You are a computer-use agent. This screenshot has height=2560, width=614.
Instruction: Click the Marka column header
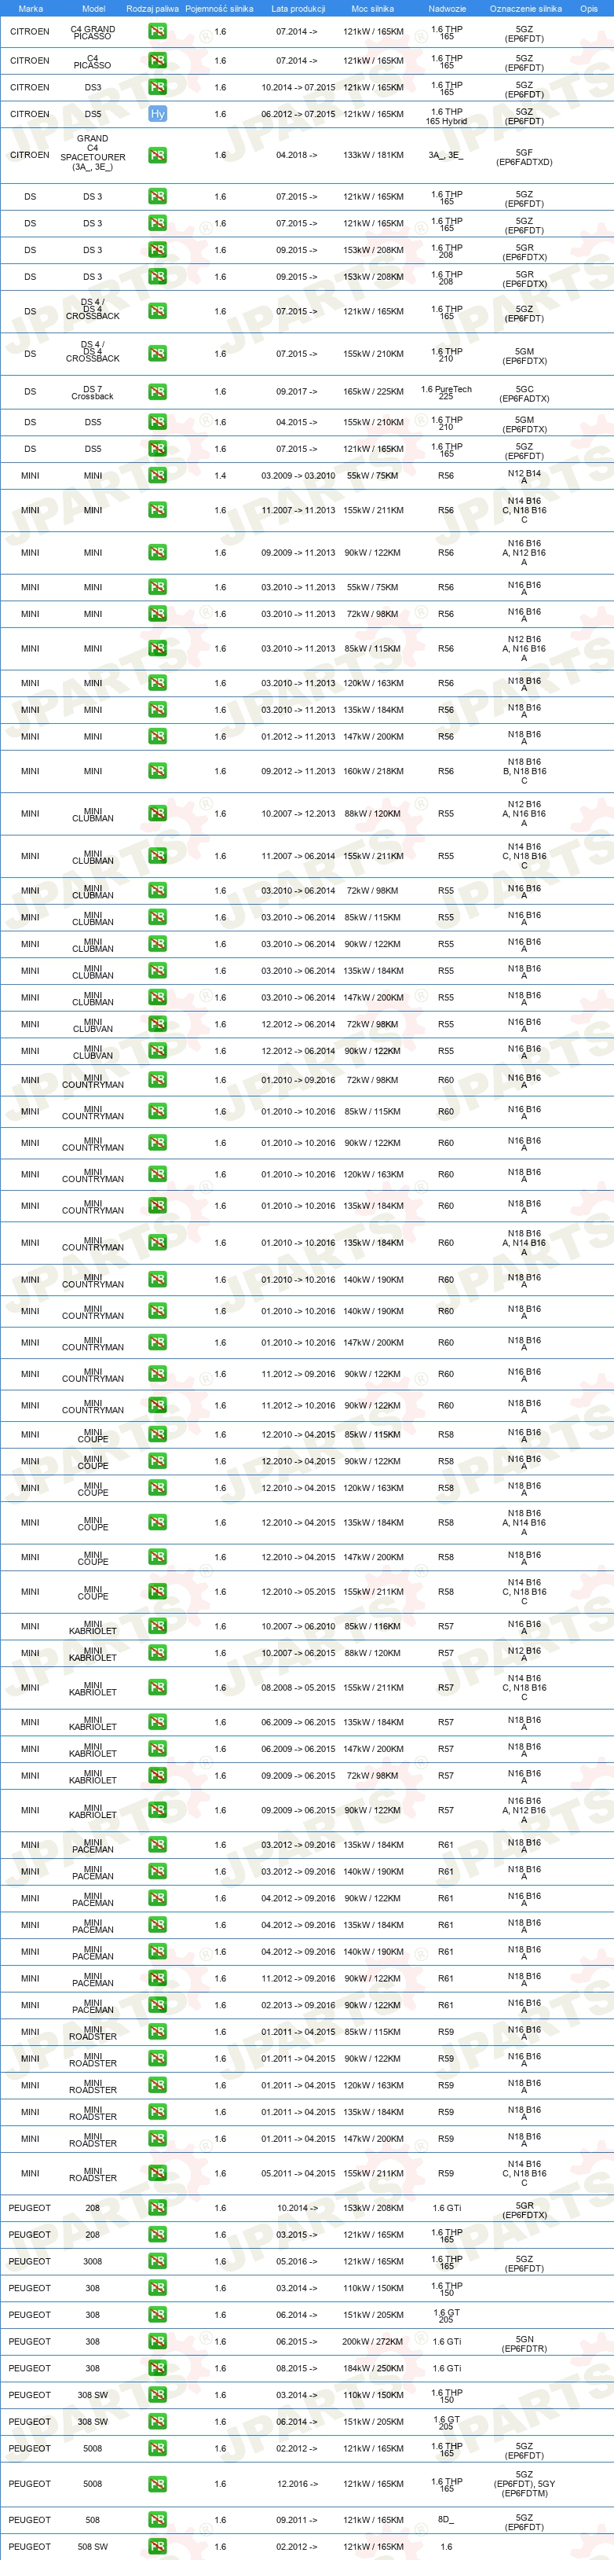pos(31,9)
